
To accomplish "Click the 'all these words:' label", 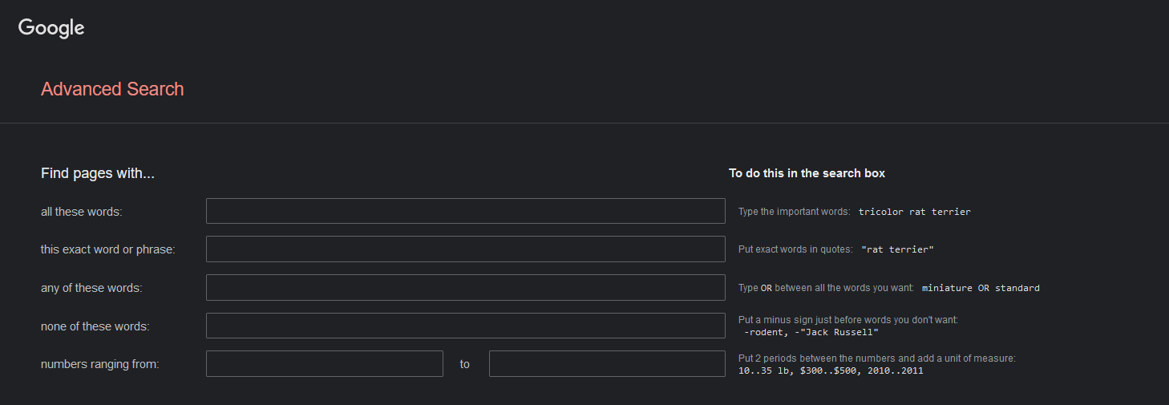I will 81,212.
